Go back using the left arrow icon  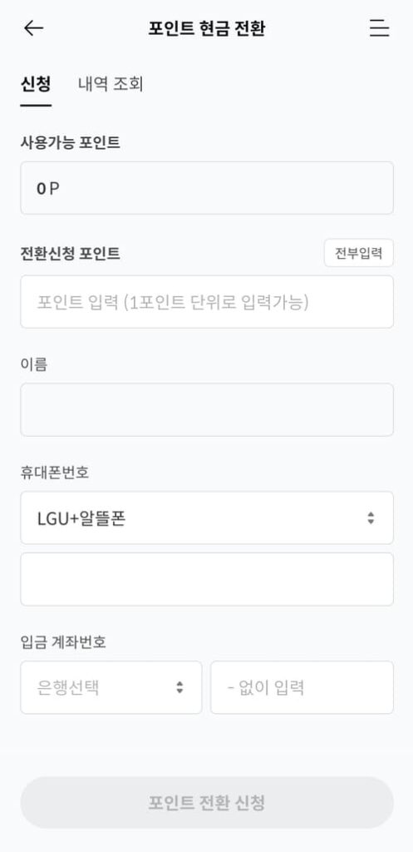coord(33,28)
